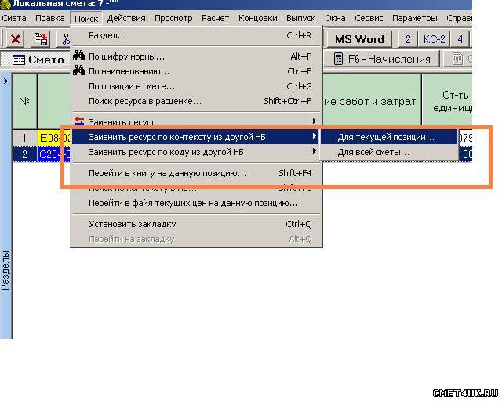The width and height of the screenshot is (502, 401).
Task: Close the open Поиск menu
Action: click(86, 19)
